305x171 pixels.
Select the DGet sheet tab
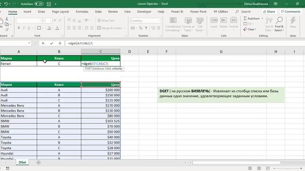[22, 162]
